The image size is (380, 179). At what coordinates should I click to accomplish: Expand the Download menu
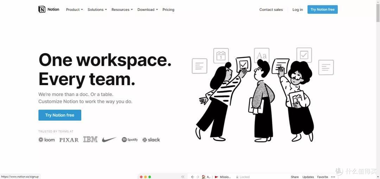[147, 9]
